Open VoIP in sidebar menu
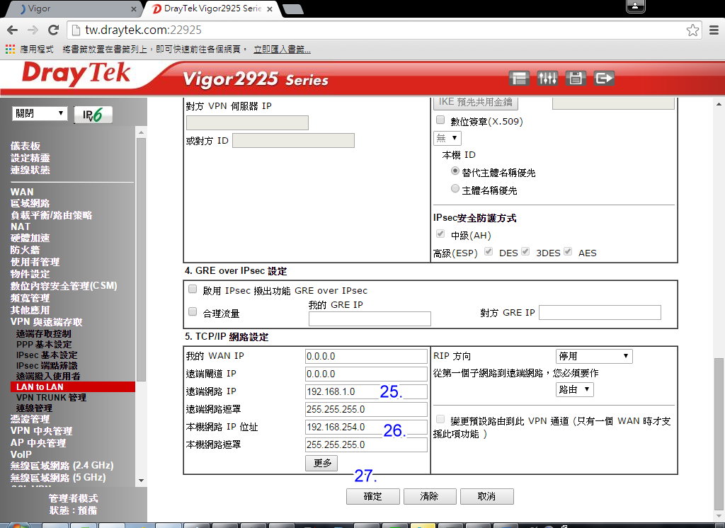Screen dimensions: 725x528 click(x=21, y=454)
